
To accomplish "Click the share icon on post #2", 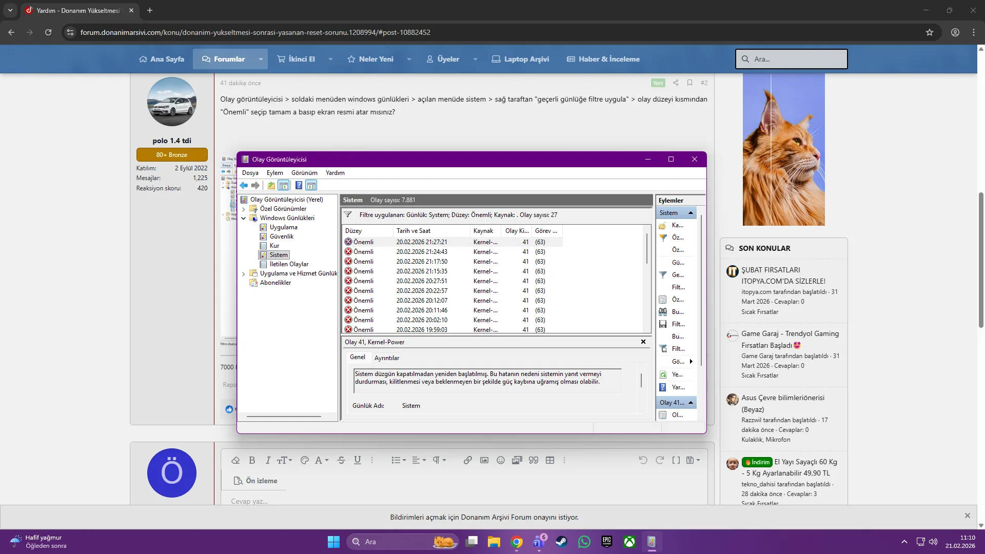I will tap(676, 83).
